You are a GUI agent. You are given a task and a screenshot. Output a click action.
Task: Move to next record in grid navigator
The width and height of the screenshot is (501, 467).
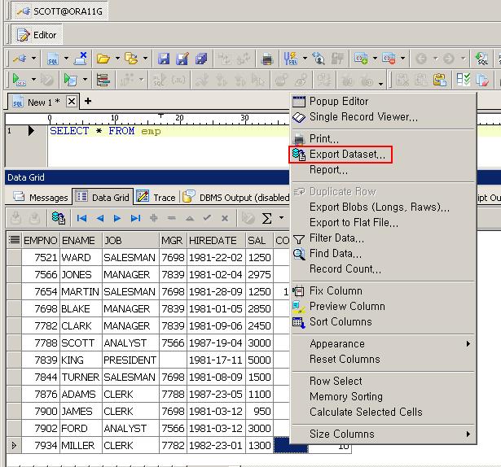[x=117, y=218]
